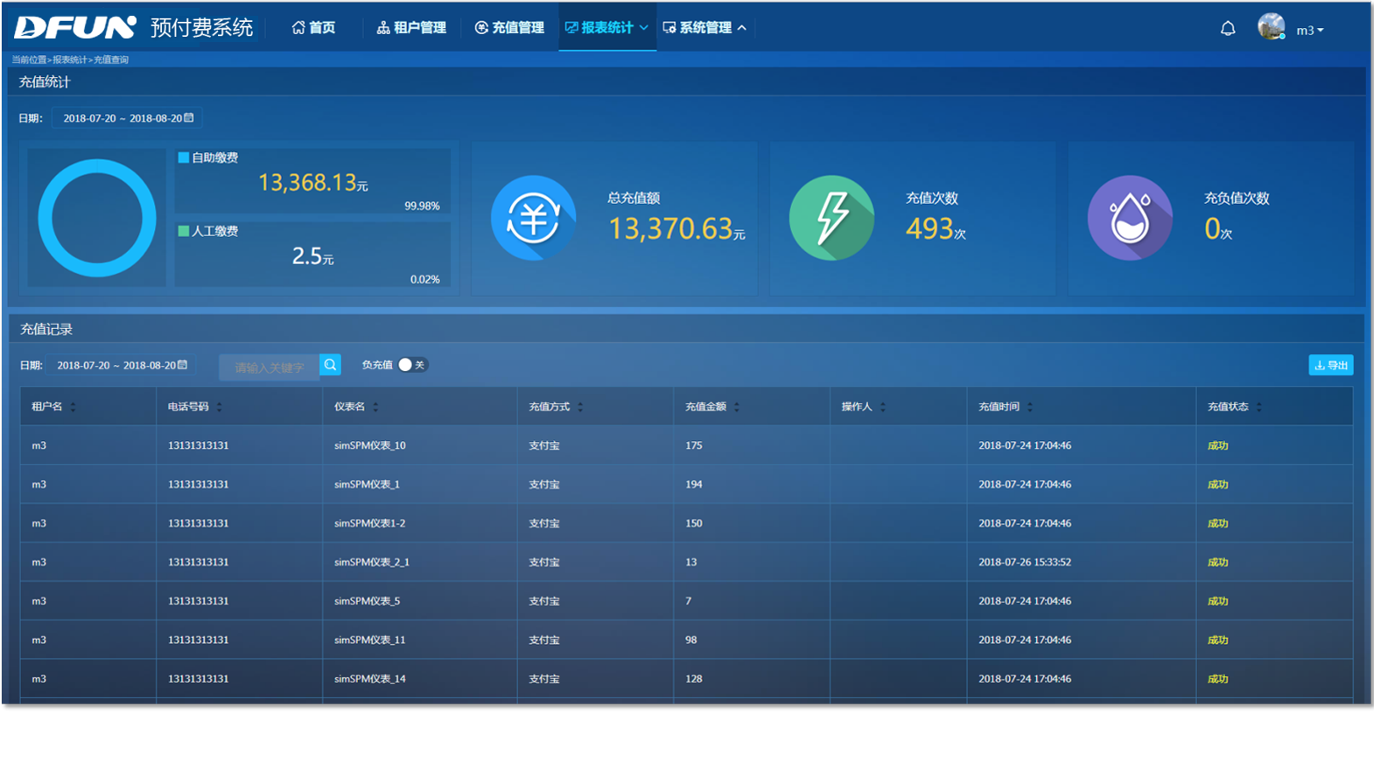
Task: Open calendar icon in recharge records date
Action: tap(182, 365)
